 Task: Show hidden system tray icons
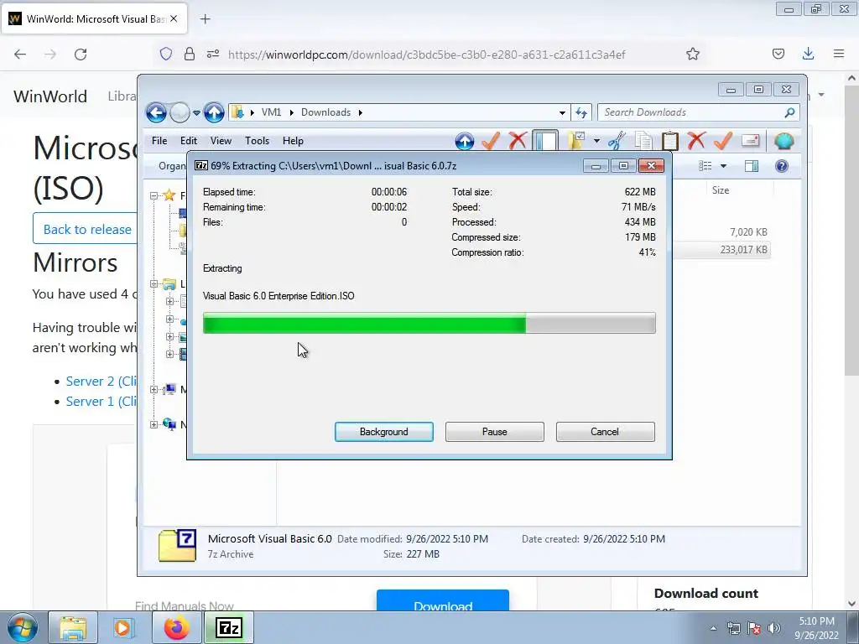[713, 628]
